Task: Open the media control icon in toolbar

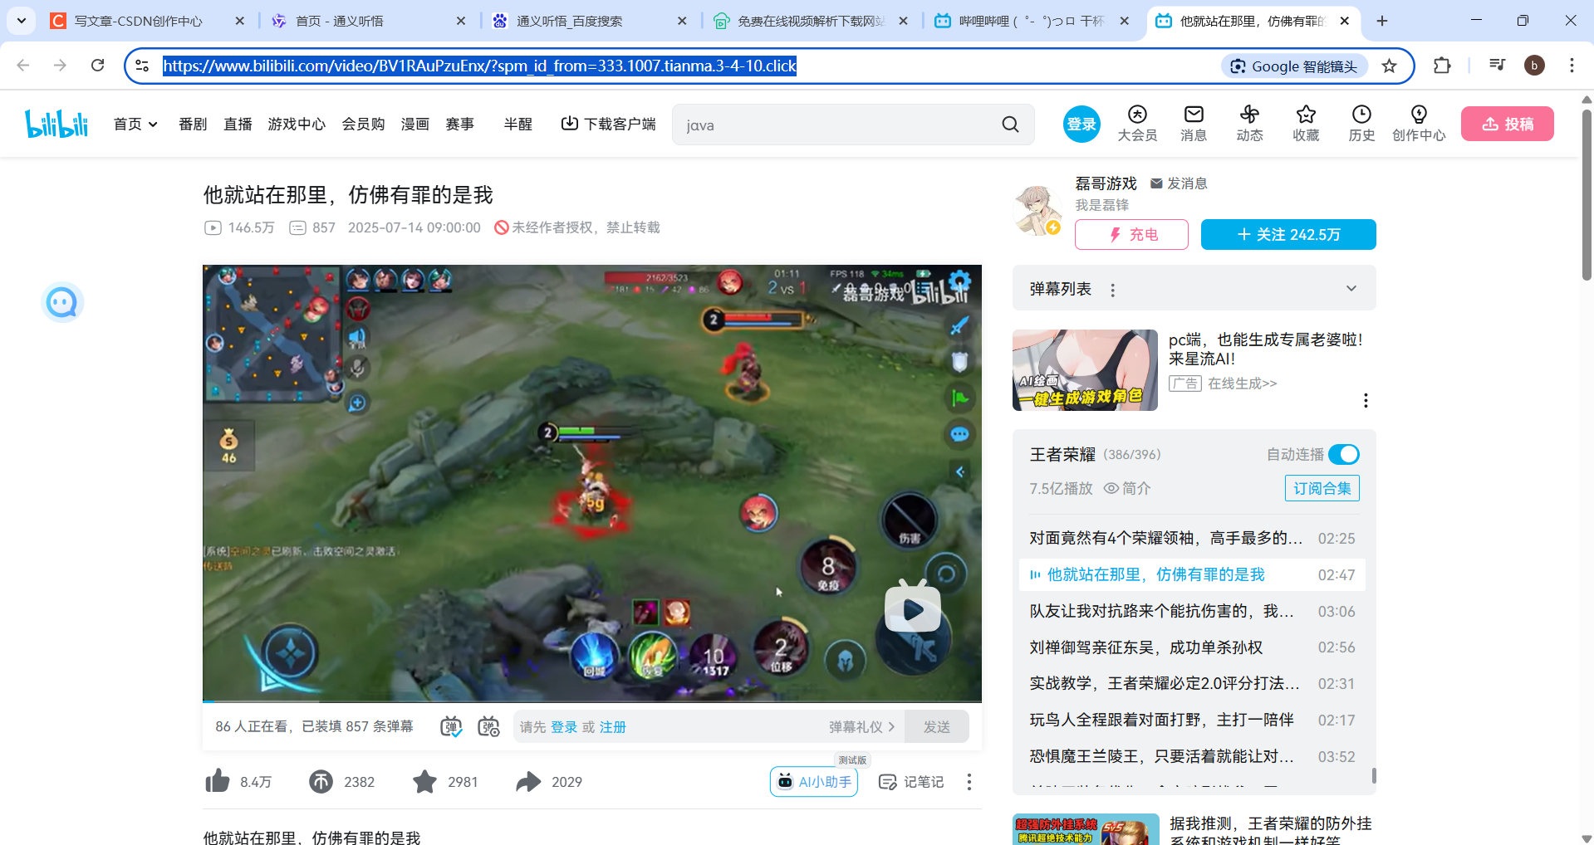Action: click(x=1497, y=65)
